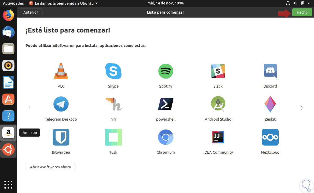Click the Amazon dock icon
The image size is (314, 193).
[8, 133]
